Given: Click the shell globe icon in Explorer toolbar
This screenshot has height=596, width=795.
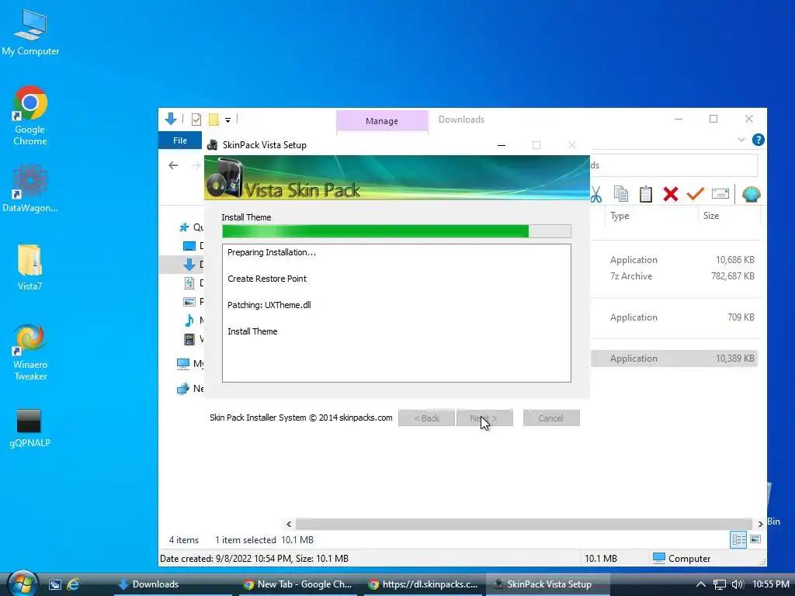Looking at the screenshot, I should 751,194.
